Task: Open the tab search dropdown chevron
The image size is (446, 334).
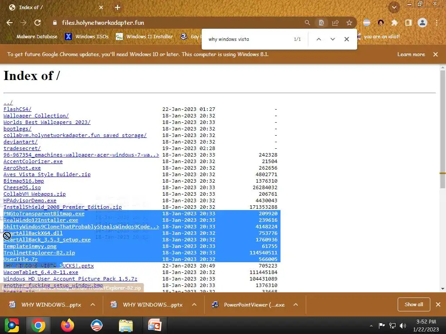Action: click(394, 7)
